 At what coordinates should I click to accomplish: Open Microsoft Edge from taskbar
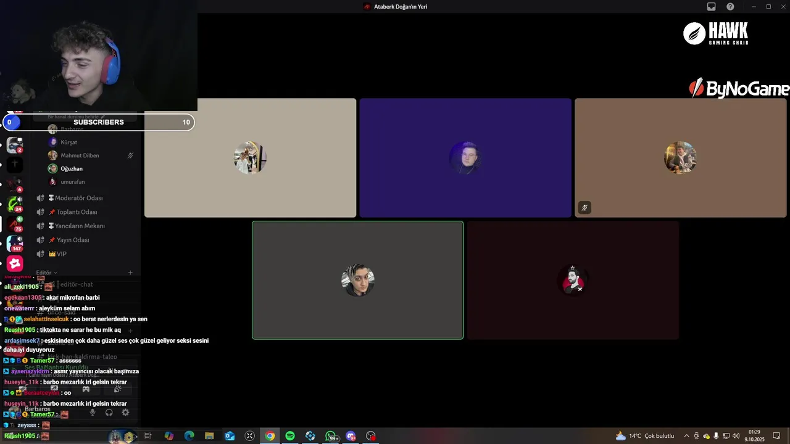[x=189, y=436]
